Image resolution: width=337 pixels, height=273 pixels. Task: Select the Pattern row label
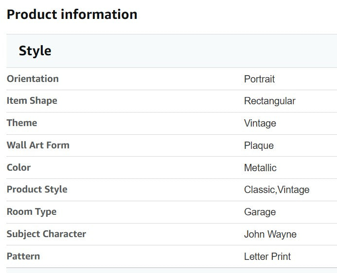tap(23, 257)
